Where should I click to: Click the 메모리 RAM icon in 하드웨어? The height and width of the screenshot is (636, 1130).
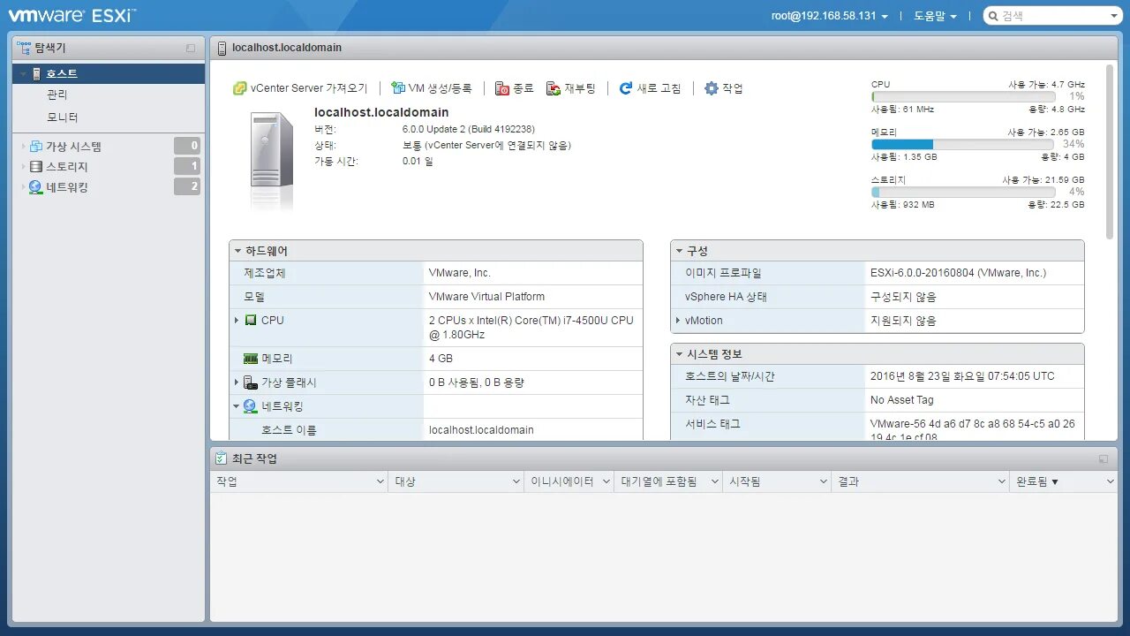251,359
